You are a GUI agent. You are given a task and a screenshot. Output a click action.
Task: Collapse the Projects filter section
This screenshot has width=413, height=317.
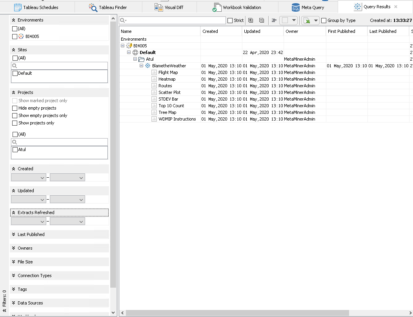coord(13,92)
